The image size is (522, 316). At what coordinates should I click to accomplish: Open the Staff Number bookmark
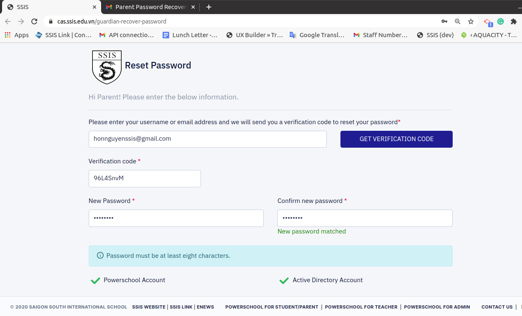coord(380,35)
